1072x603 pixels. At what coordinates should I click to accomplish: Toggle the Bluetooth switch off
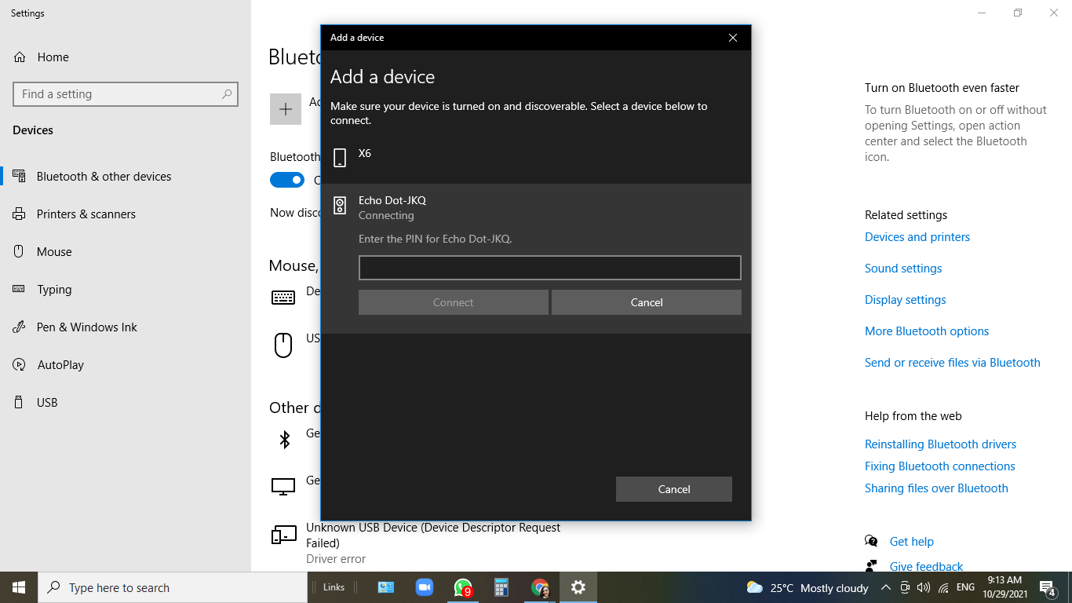[287, 180]
